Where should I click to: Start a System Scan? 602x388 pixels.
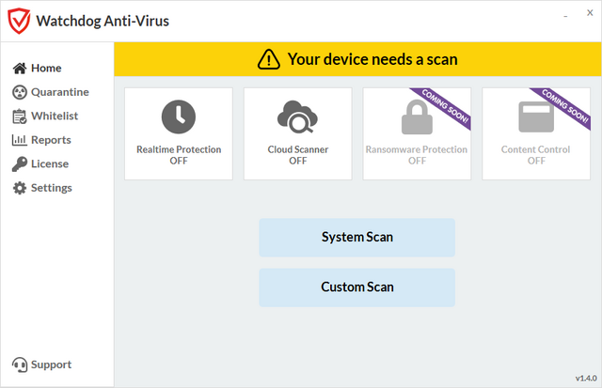pos(357,238)
